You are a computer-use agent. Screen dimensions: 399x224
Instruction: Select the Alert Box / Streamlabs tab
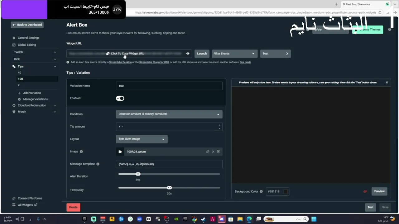coord(366,4)
